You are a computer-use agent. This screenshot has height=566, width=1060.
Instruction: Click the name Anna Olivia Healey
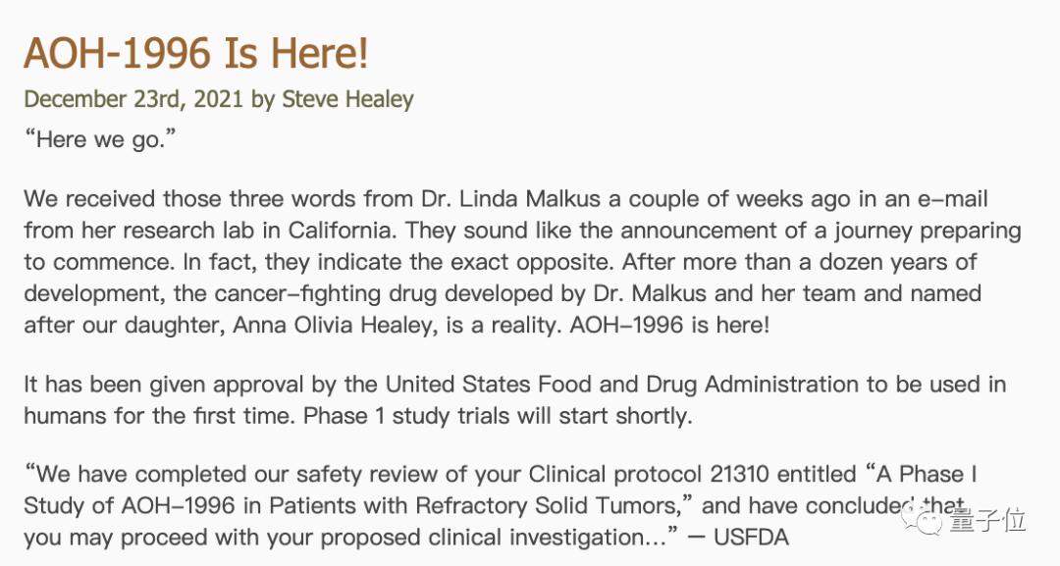click(335, 326)
